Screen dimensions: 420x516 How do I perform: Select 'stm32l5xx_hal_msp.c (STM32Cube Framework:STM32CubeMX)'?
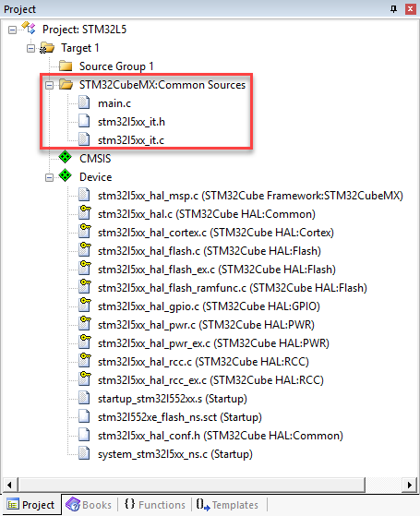point(250,196)
